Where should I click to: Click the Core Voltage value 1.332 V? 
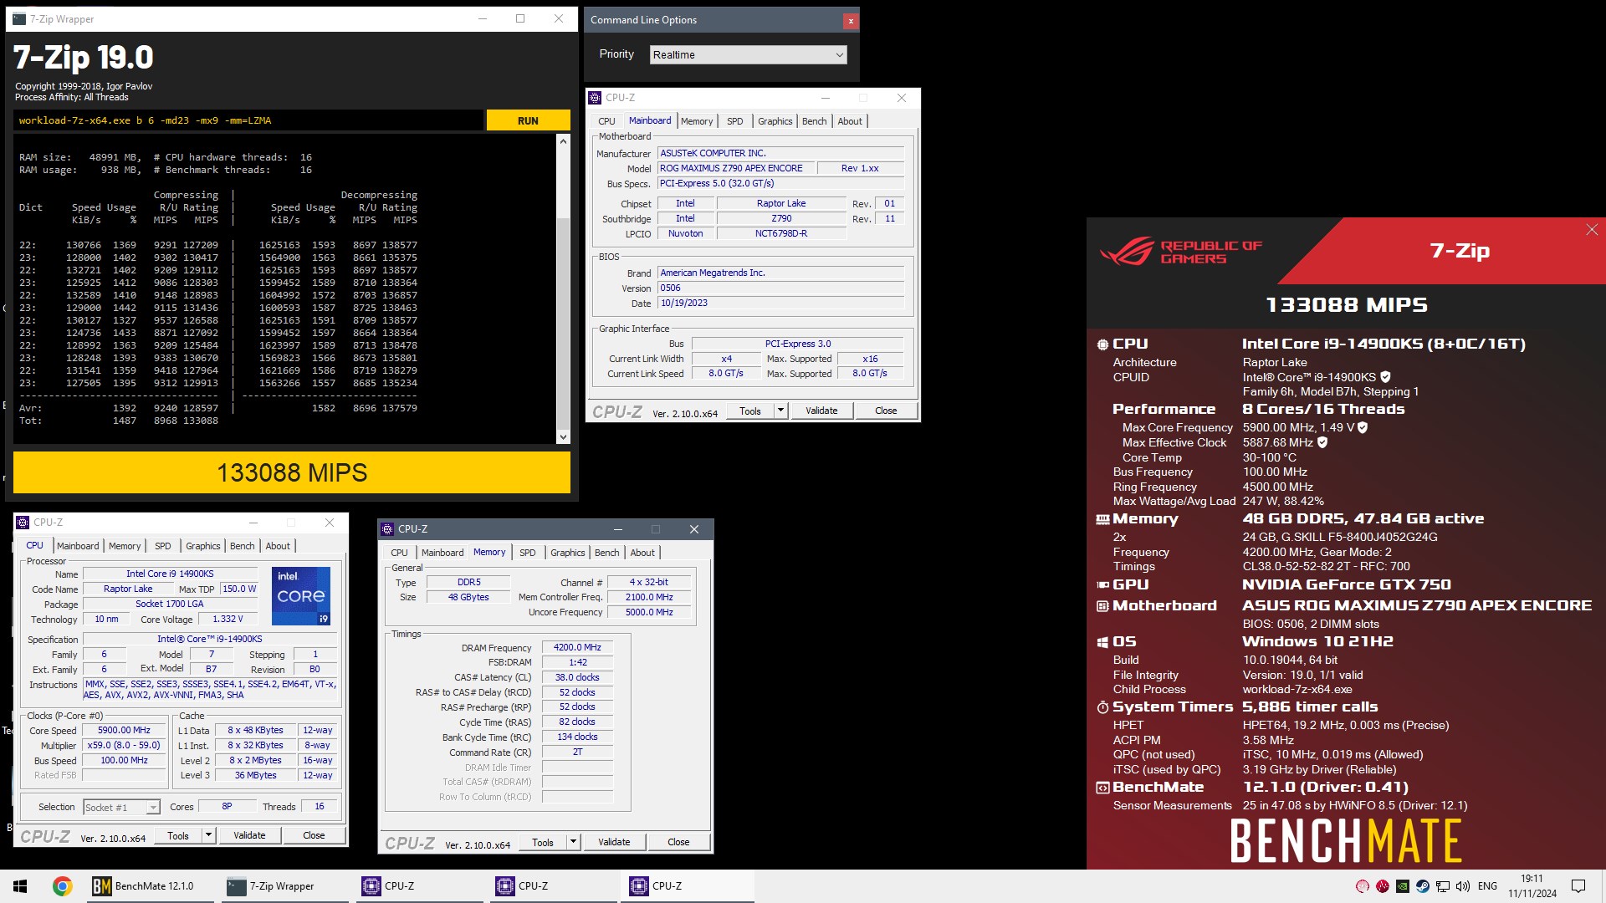[x=228, y=619]
